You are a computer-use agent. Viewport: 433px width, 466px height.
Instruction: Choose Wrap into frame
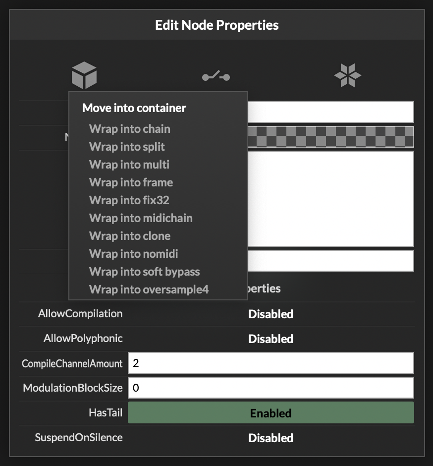[131, 182]
